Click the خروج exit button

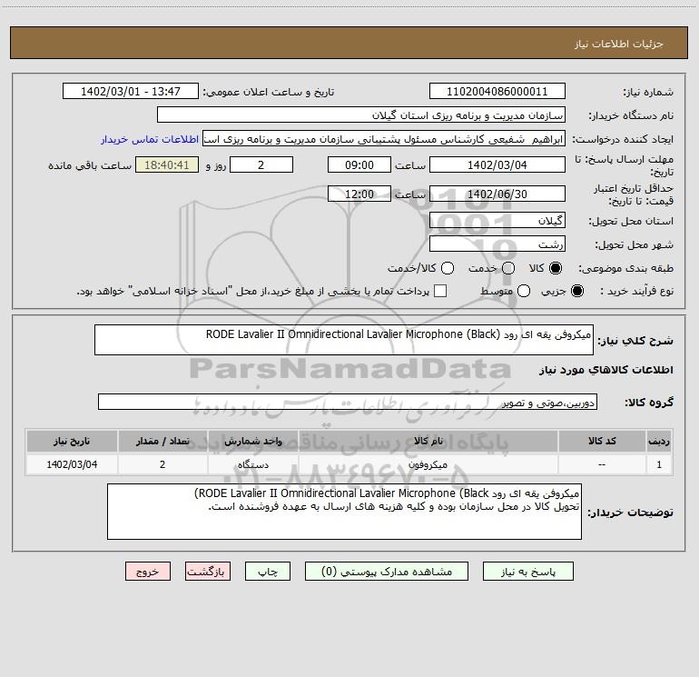pos(148,572)
